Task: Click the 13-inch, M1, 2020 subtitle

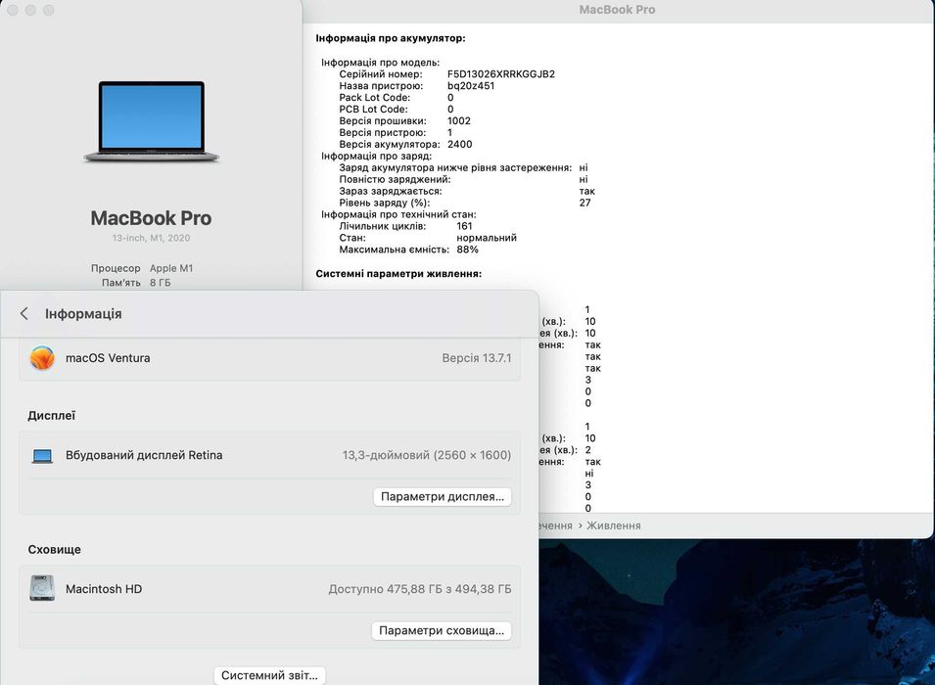Action: (x=151, y=238)
